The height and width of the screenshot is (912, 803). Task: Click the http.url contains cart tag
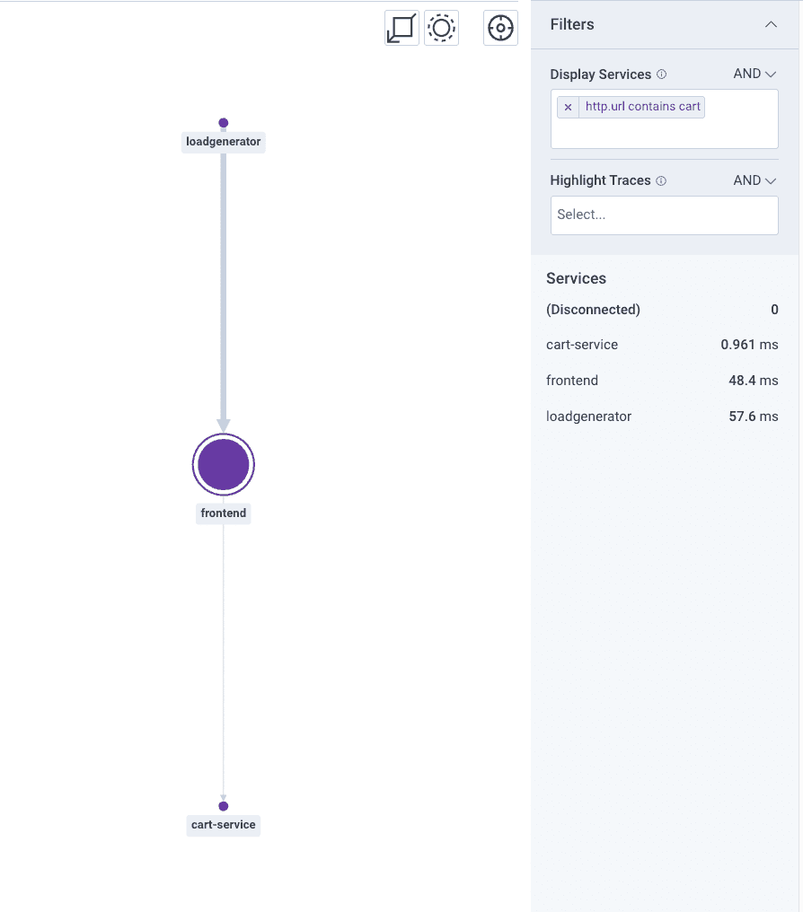pos(642,107)
